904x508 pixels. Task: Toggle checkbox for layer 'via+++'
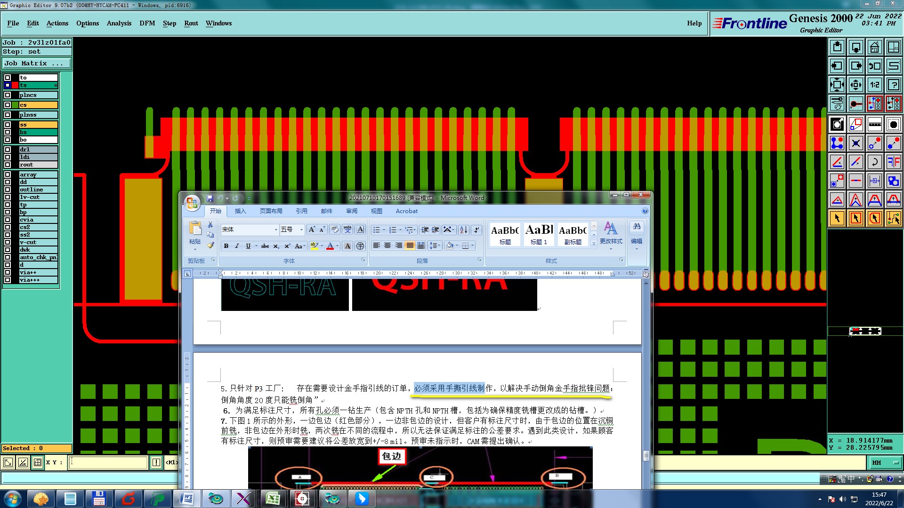(x=8, y=280)
